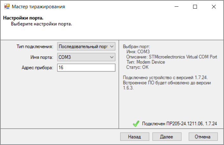Focus the Адрес прибора input field
Image resolution: width=224 pixels, height=145 pixels.
pos(86,68)
